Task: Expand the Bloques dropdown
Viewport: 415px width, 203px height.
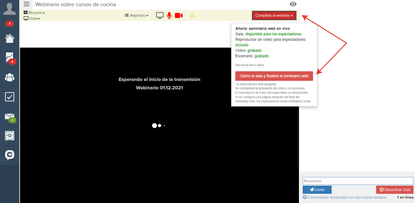Action: tap(34, 12)
